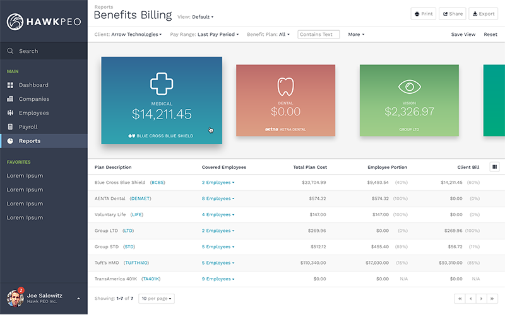Viewport: 505px width, 327px height.
Task: Open the More filters dropdown
Action: 356,35
